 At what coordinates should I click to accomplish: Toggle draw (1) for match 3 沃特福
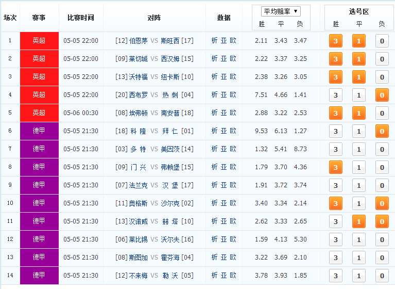coord(359,77)
